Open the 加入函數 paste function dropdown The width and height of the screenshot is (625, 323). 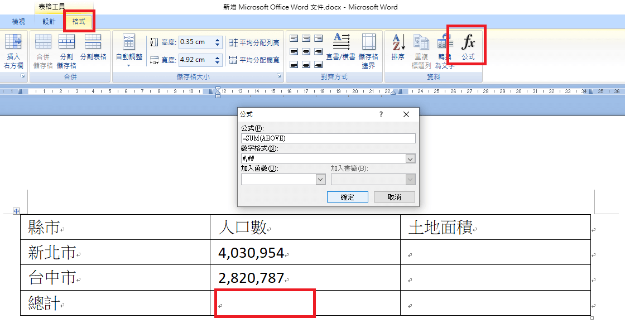320,180
